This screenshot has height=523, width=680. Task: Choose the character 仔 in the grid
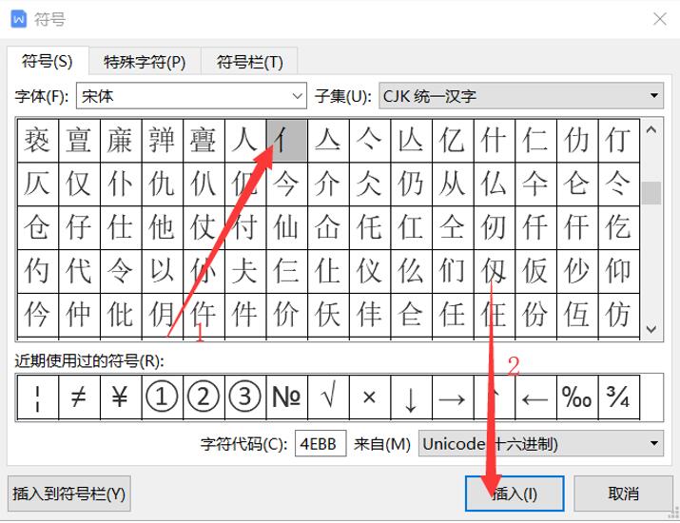pyautogui.click(x=79, y=227)
